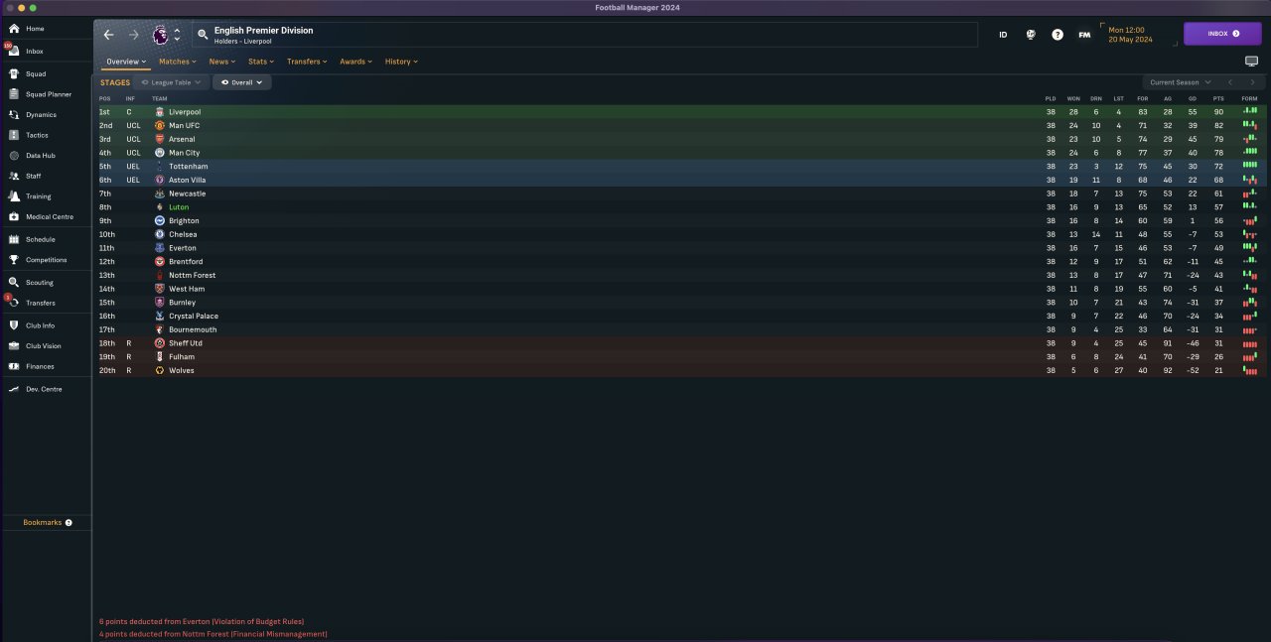Open the ID button in header

(1003, 35)
